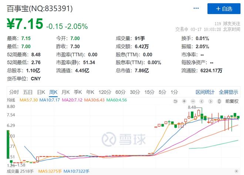Click the MA5:7.30 moving average label
The image size is (244, 175).
(28, 100)
